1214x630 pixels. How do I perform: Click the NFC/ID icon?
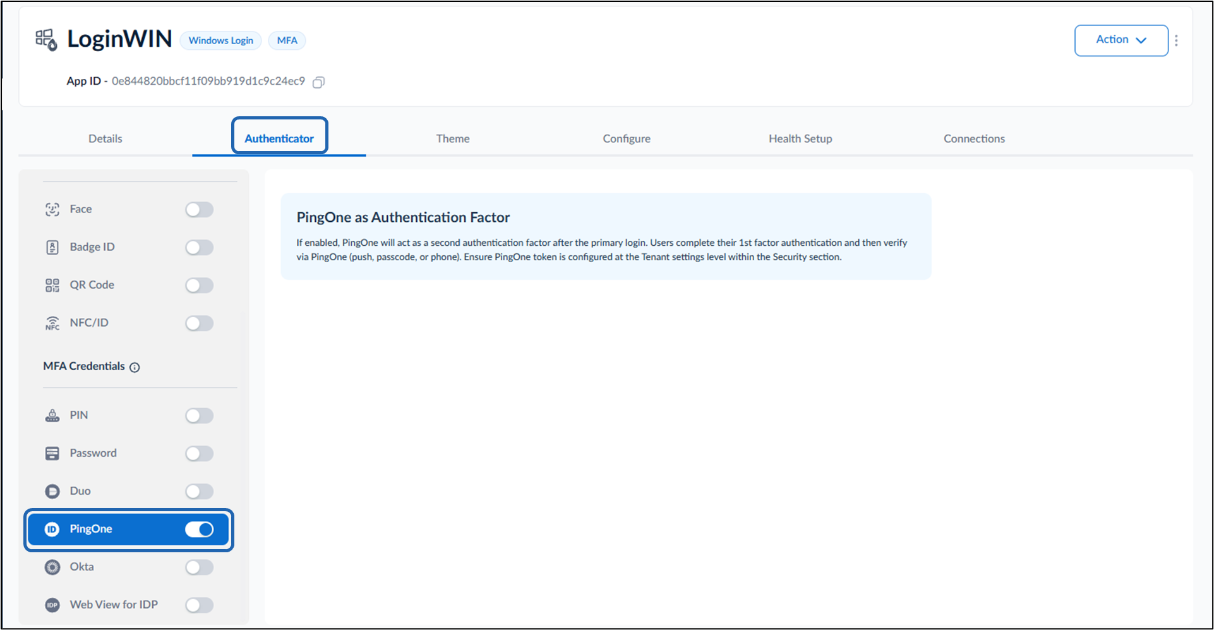click(x=52, y=323)
